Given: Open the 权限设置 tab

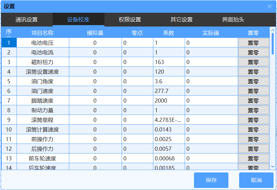Looking at the screenshot, I should pos(130,20).
